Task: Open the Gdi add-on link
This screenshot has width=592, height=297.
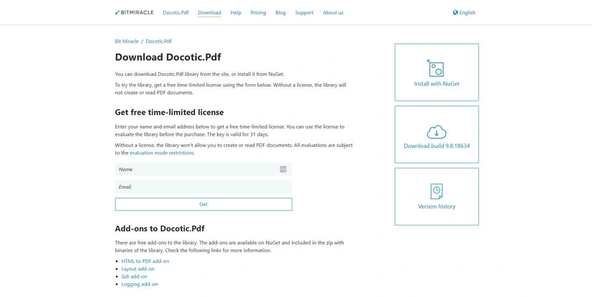Action: 134,276
